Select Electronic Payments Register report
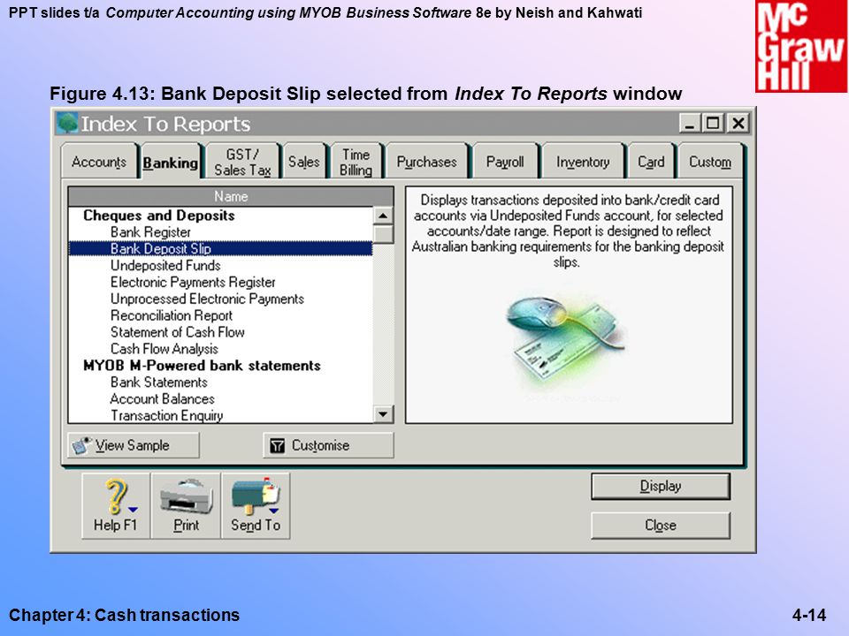849x636 pixels. 193,283
